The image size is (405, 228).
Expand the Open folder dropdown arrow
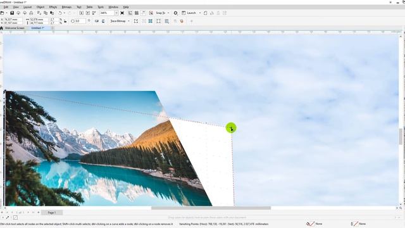click(x=6, y=13)
